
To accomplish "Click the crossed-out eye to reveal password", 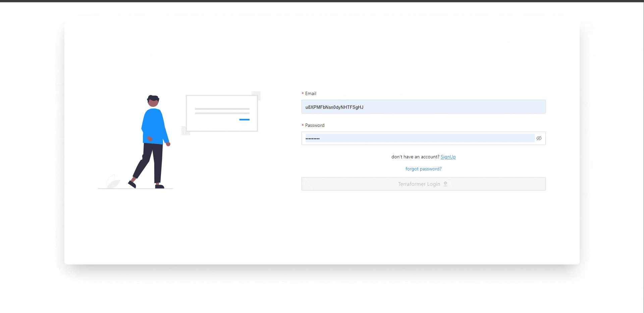I will coord(539,138).
